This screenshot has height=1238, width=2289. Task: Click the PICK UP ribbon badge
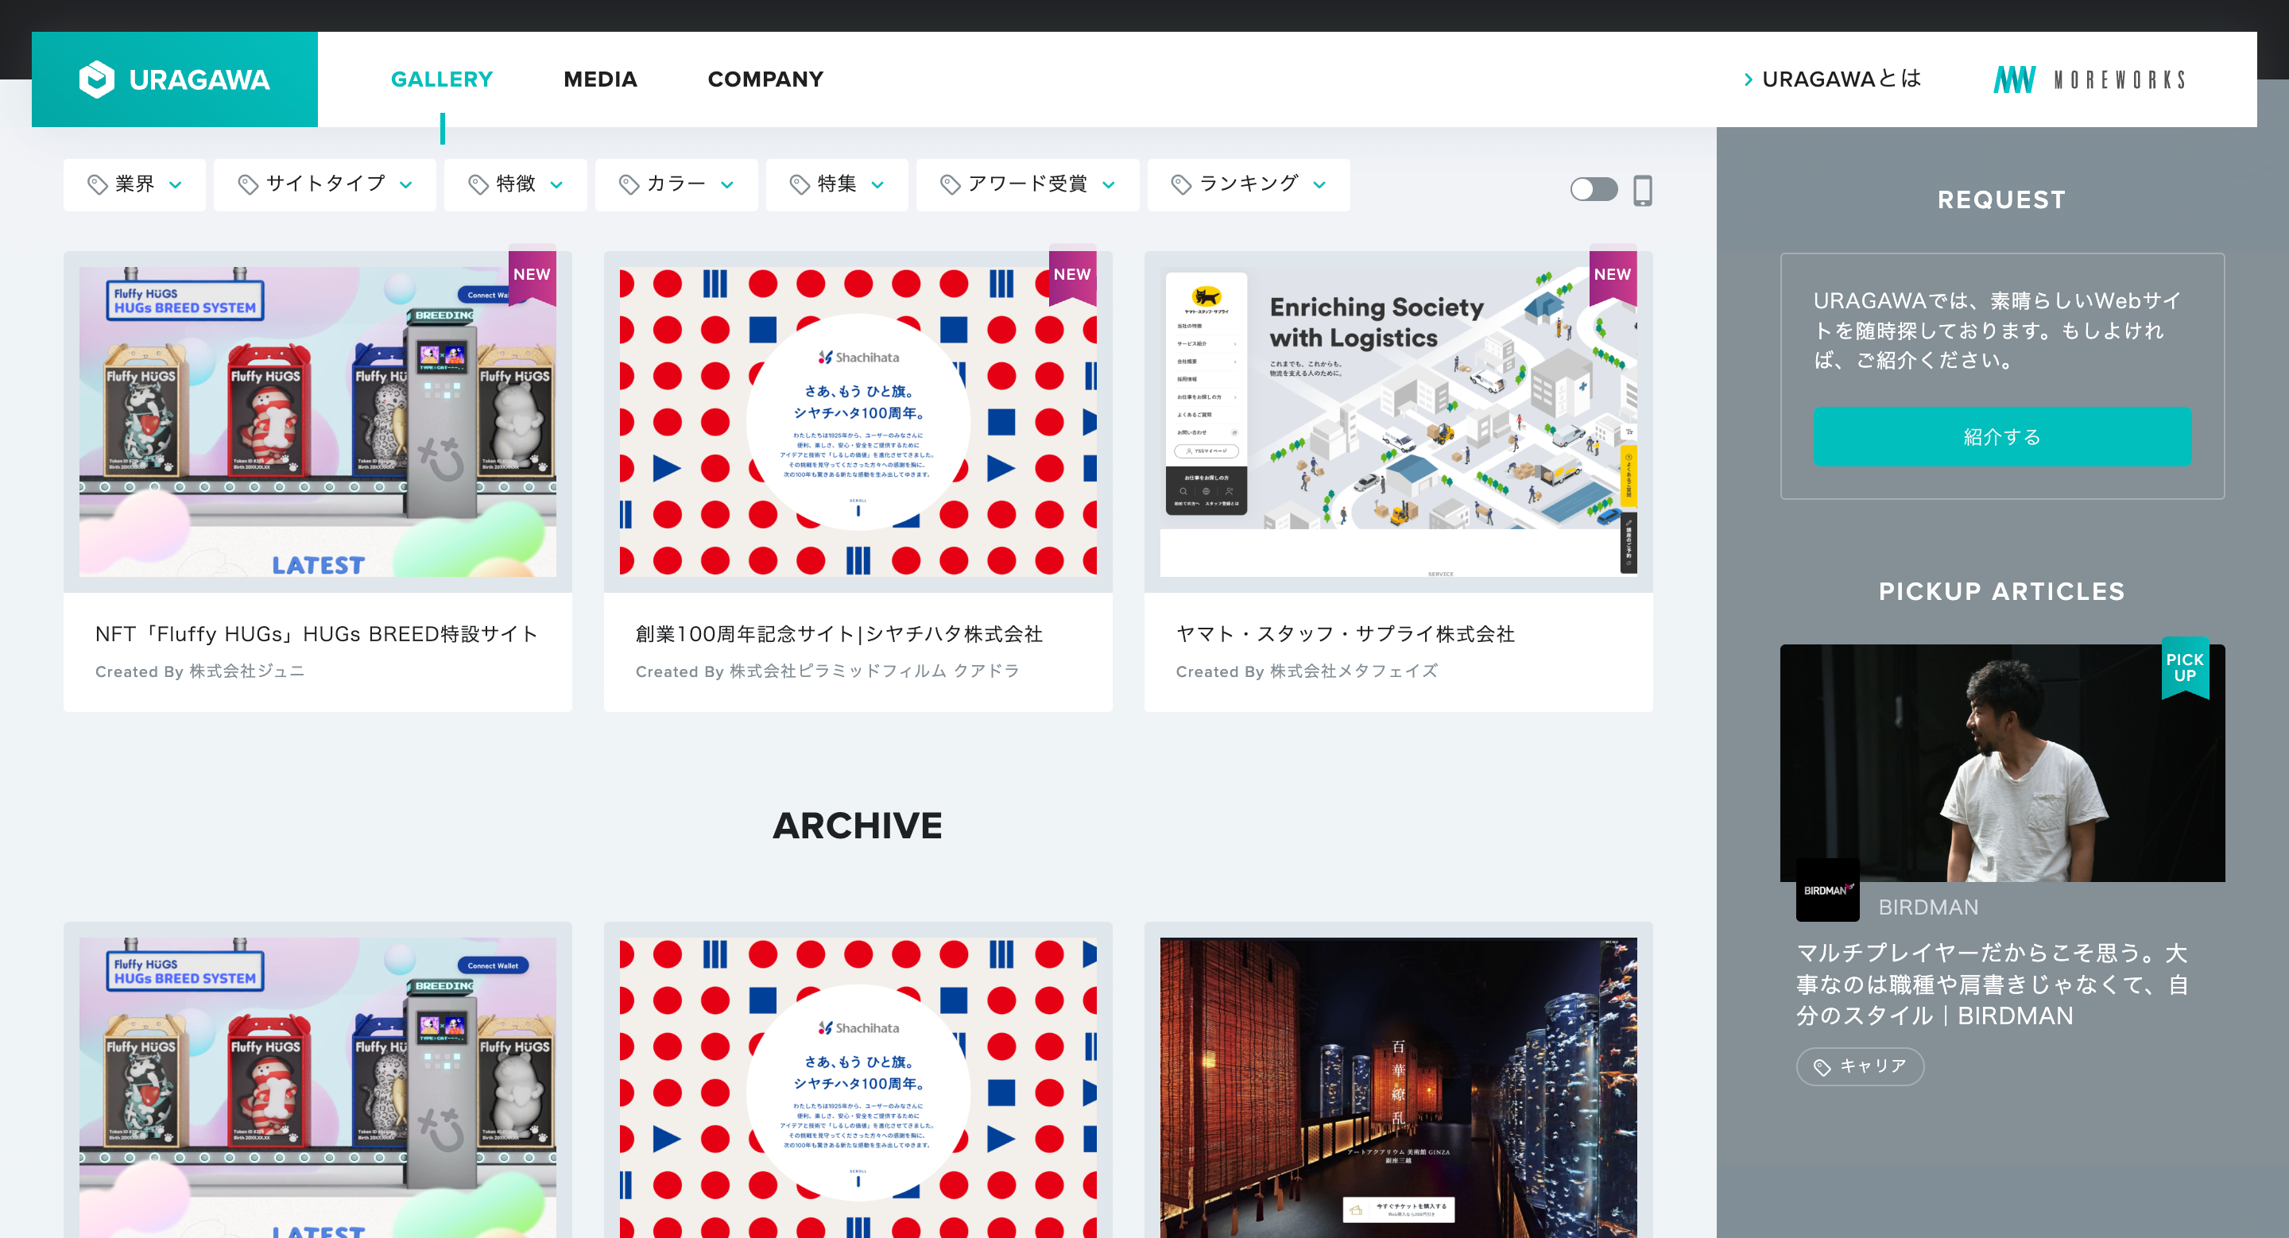point(2185,667)
